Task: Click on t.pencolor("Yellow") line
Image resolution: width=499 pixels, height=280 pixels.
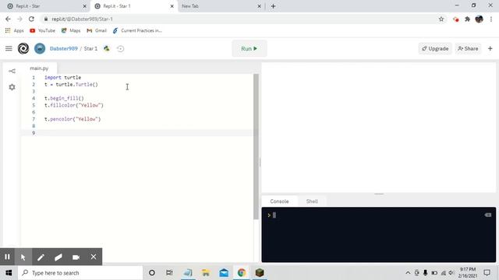Action: pos(73,119)
